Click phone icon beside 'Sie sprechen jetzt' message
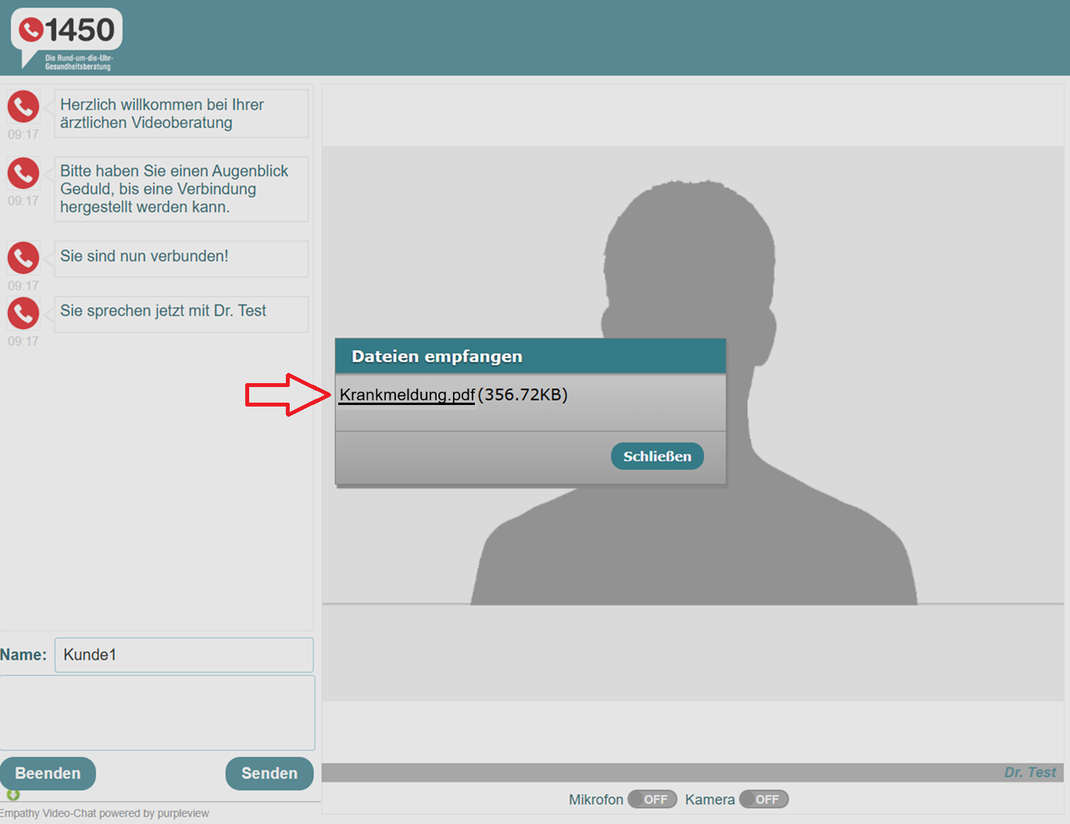 (x=23, y=313)
